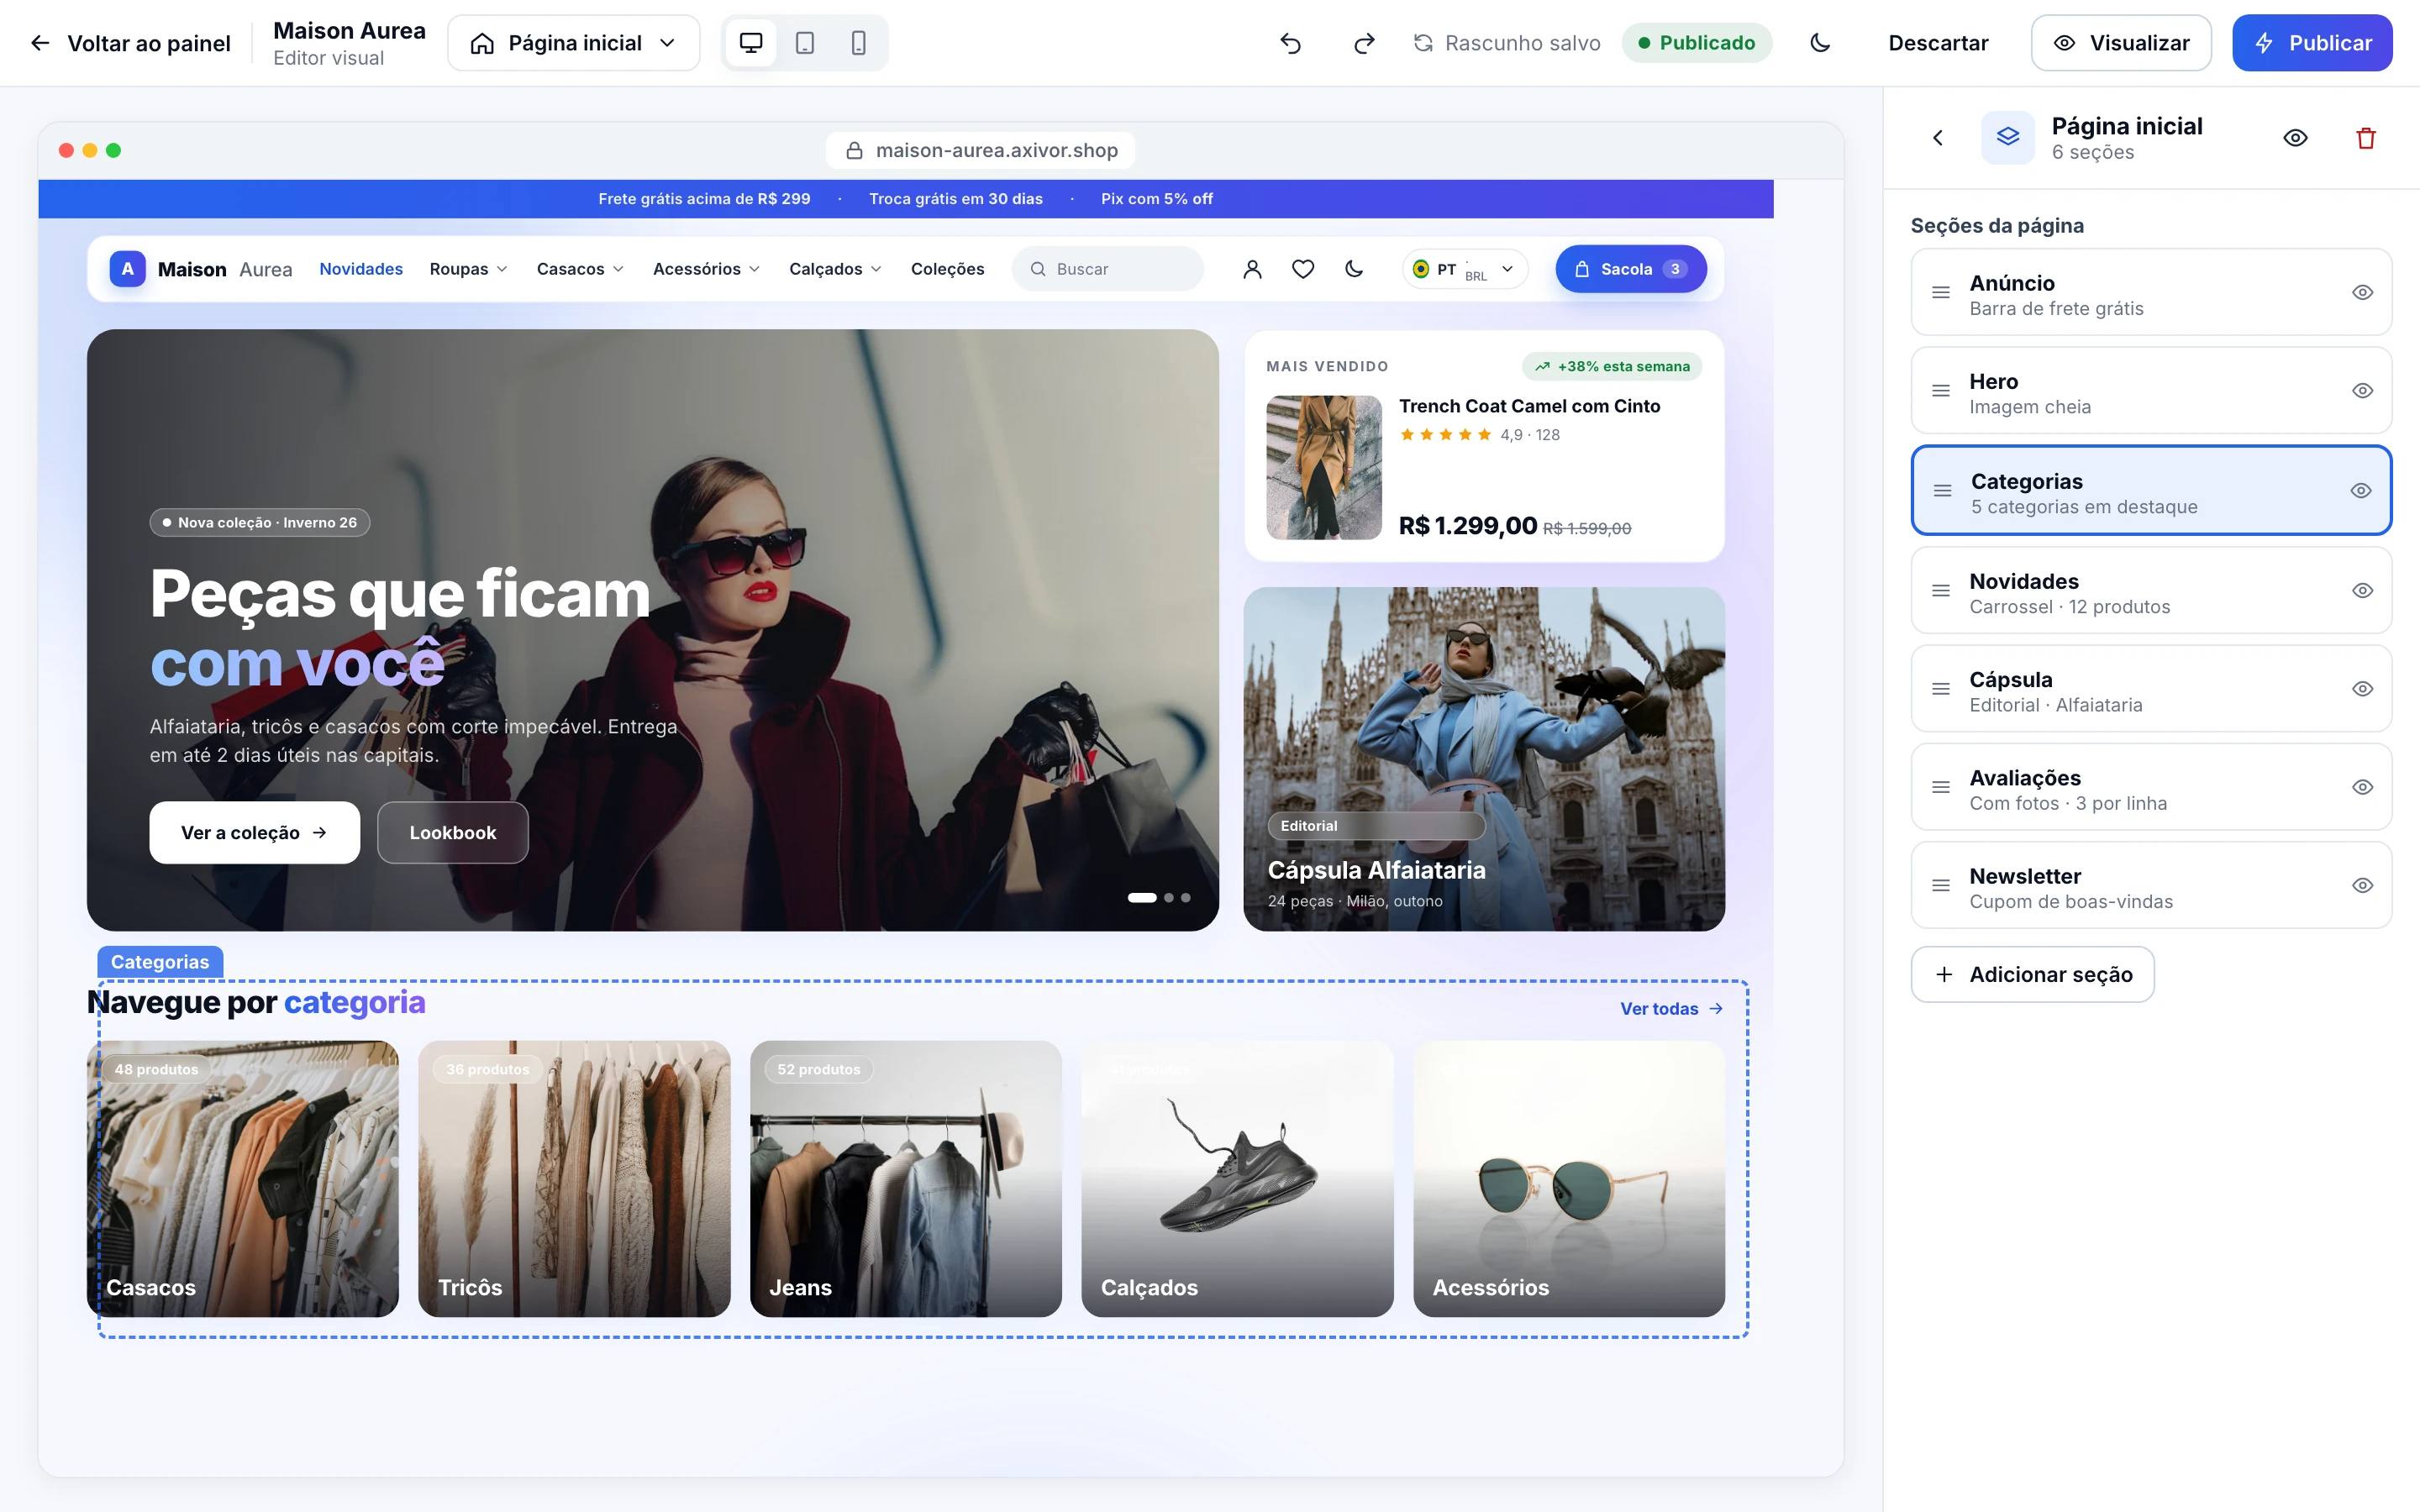This screenshot has height=1512, width=2420.
Task: Click wishlist heart icon in preview
Action: click(1303, 269)
